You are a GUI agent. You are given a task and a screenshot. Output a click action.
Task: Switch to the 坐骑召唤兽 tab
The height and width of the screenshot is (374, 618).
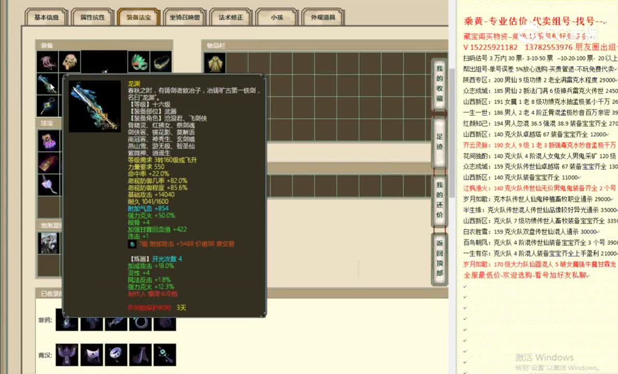185,17
